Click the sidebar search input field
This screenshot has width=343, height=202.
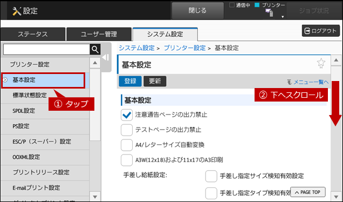click(x=46, y=50)
